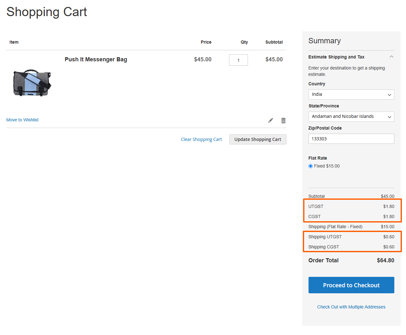
Task: Click the pencil edit item icon
Action: 270,120
